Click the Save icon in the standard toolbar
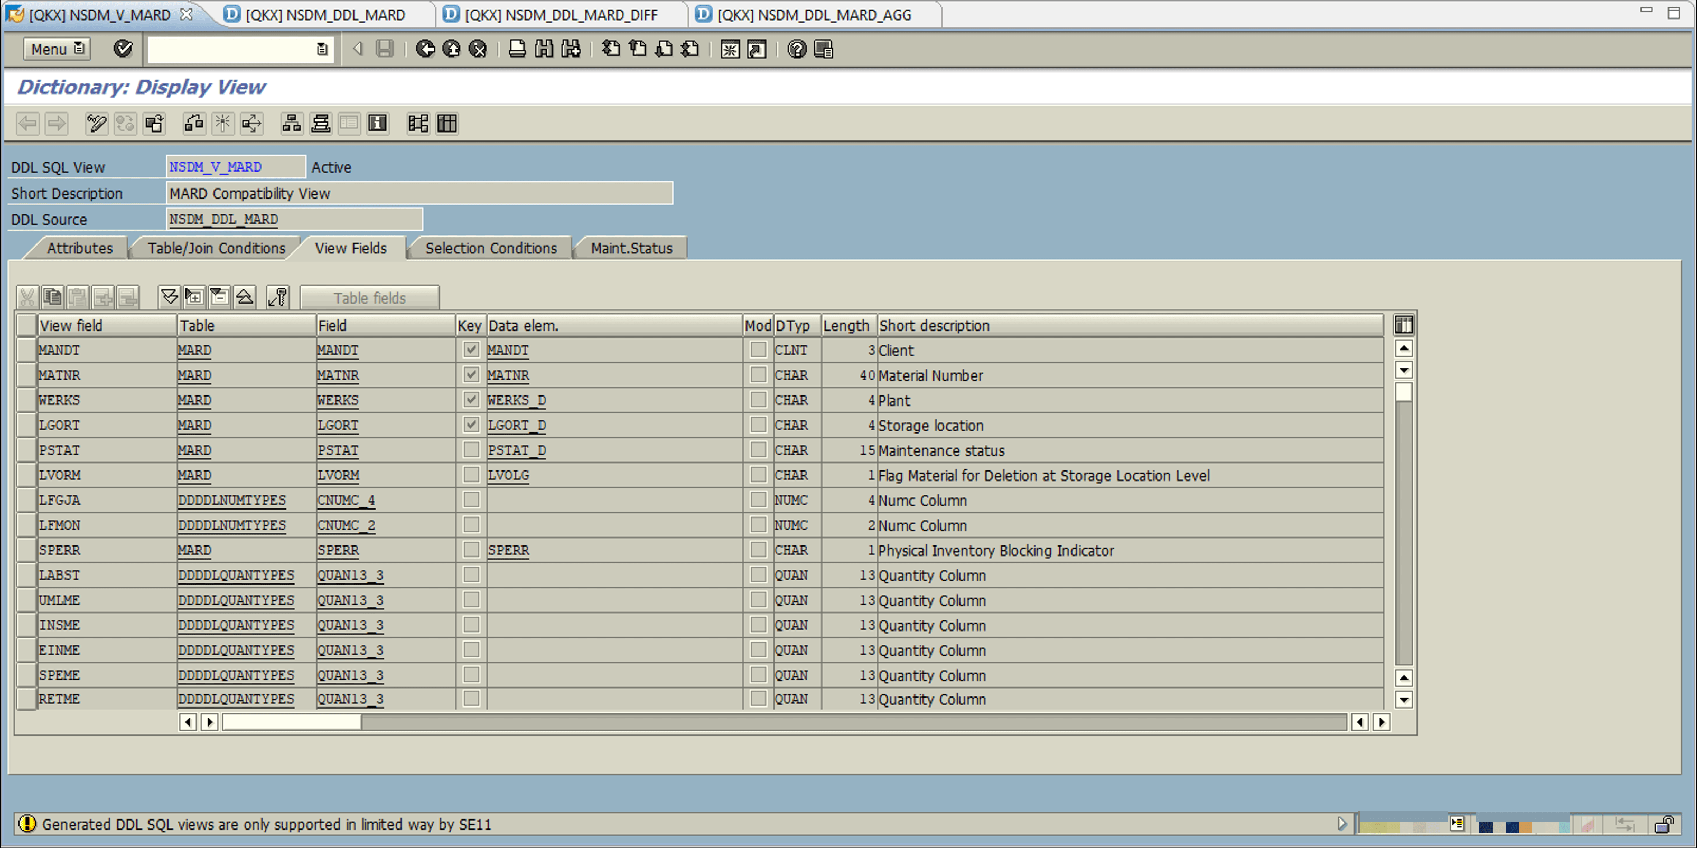This screenshot has width=1697, height=848. point(385,49)
